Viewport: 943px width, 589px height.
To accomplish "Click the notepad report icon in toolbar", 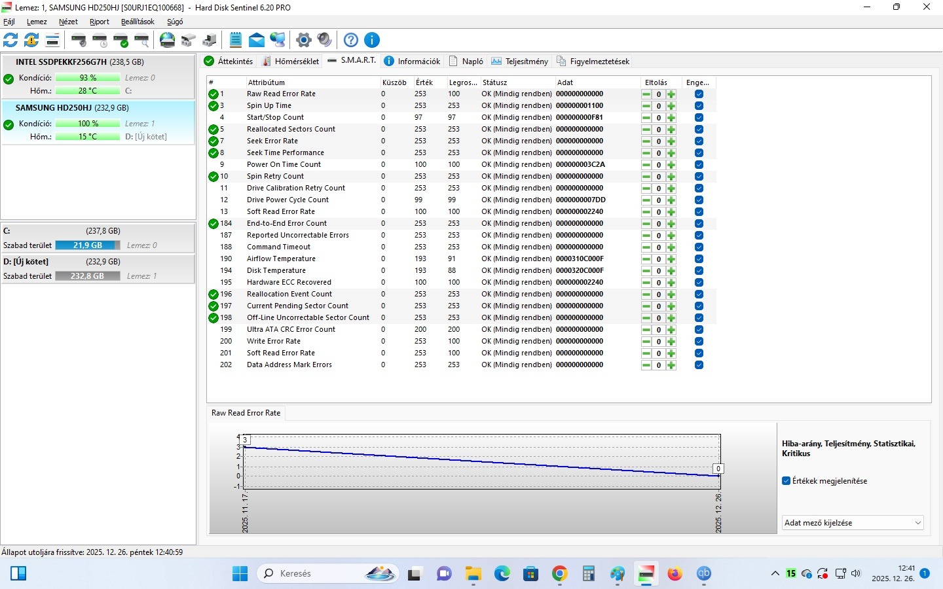I will point(236,40).
